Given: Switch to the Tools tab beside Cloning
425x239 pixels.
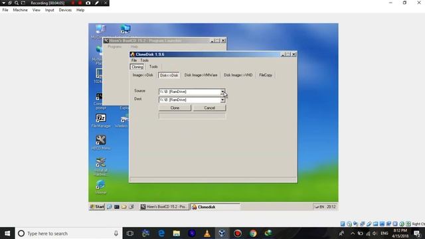Looking at the screenshot, I should pyautogui.click(x=153, y=66).
